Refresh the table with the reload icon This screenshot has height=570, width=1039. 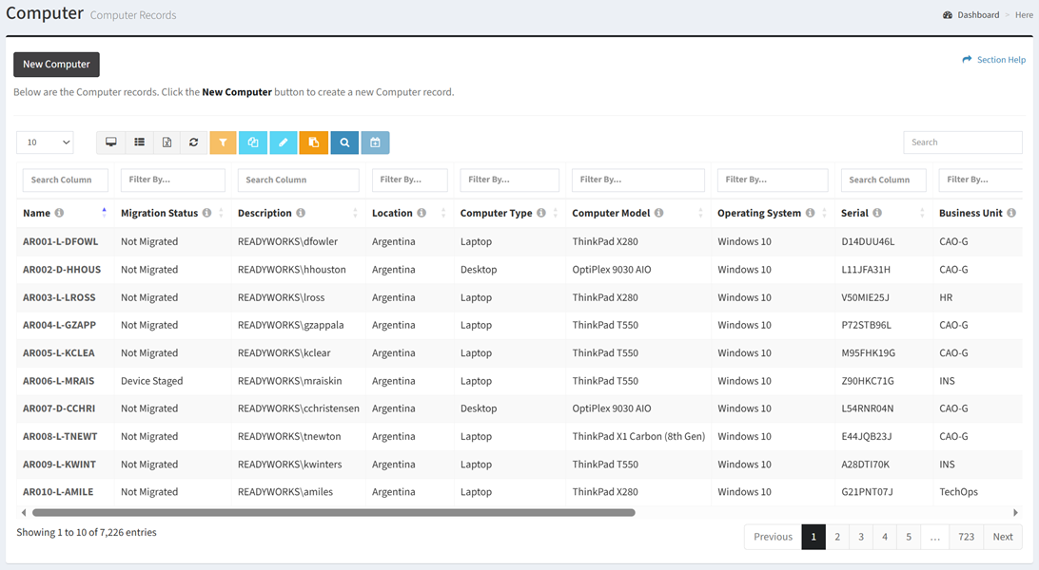(193, 142)
